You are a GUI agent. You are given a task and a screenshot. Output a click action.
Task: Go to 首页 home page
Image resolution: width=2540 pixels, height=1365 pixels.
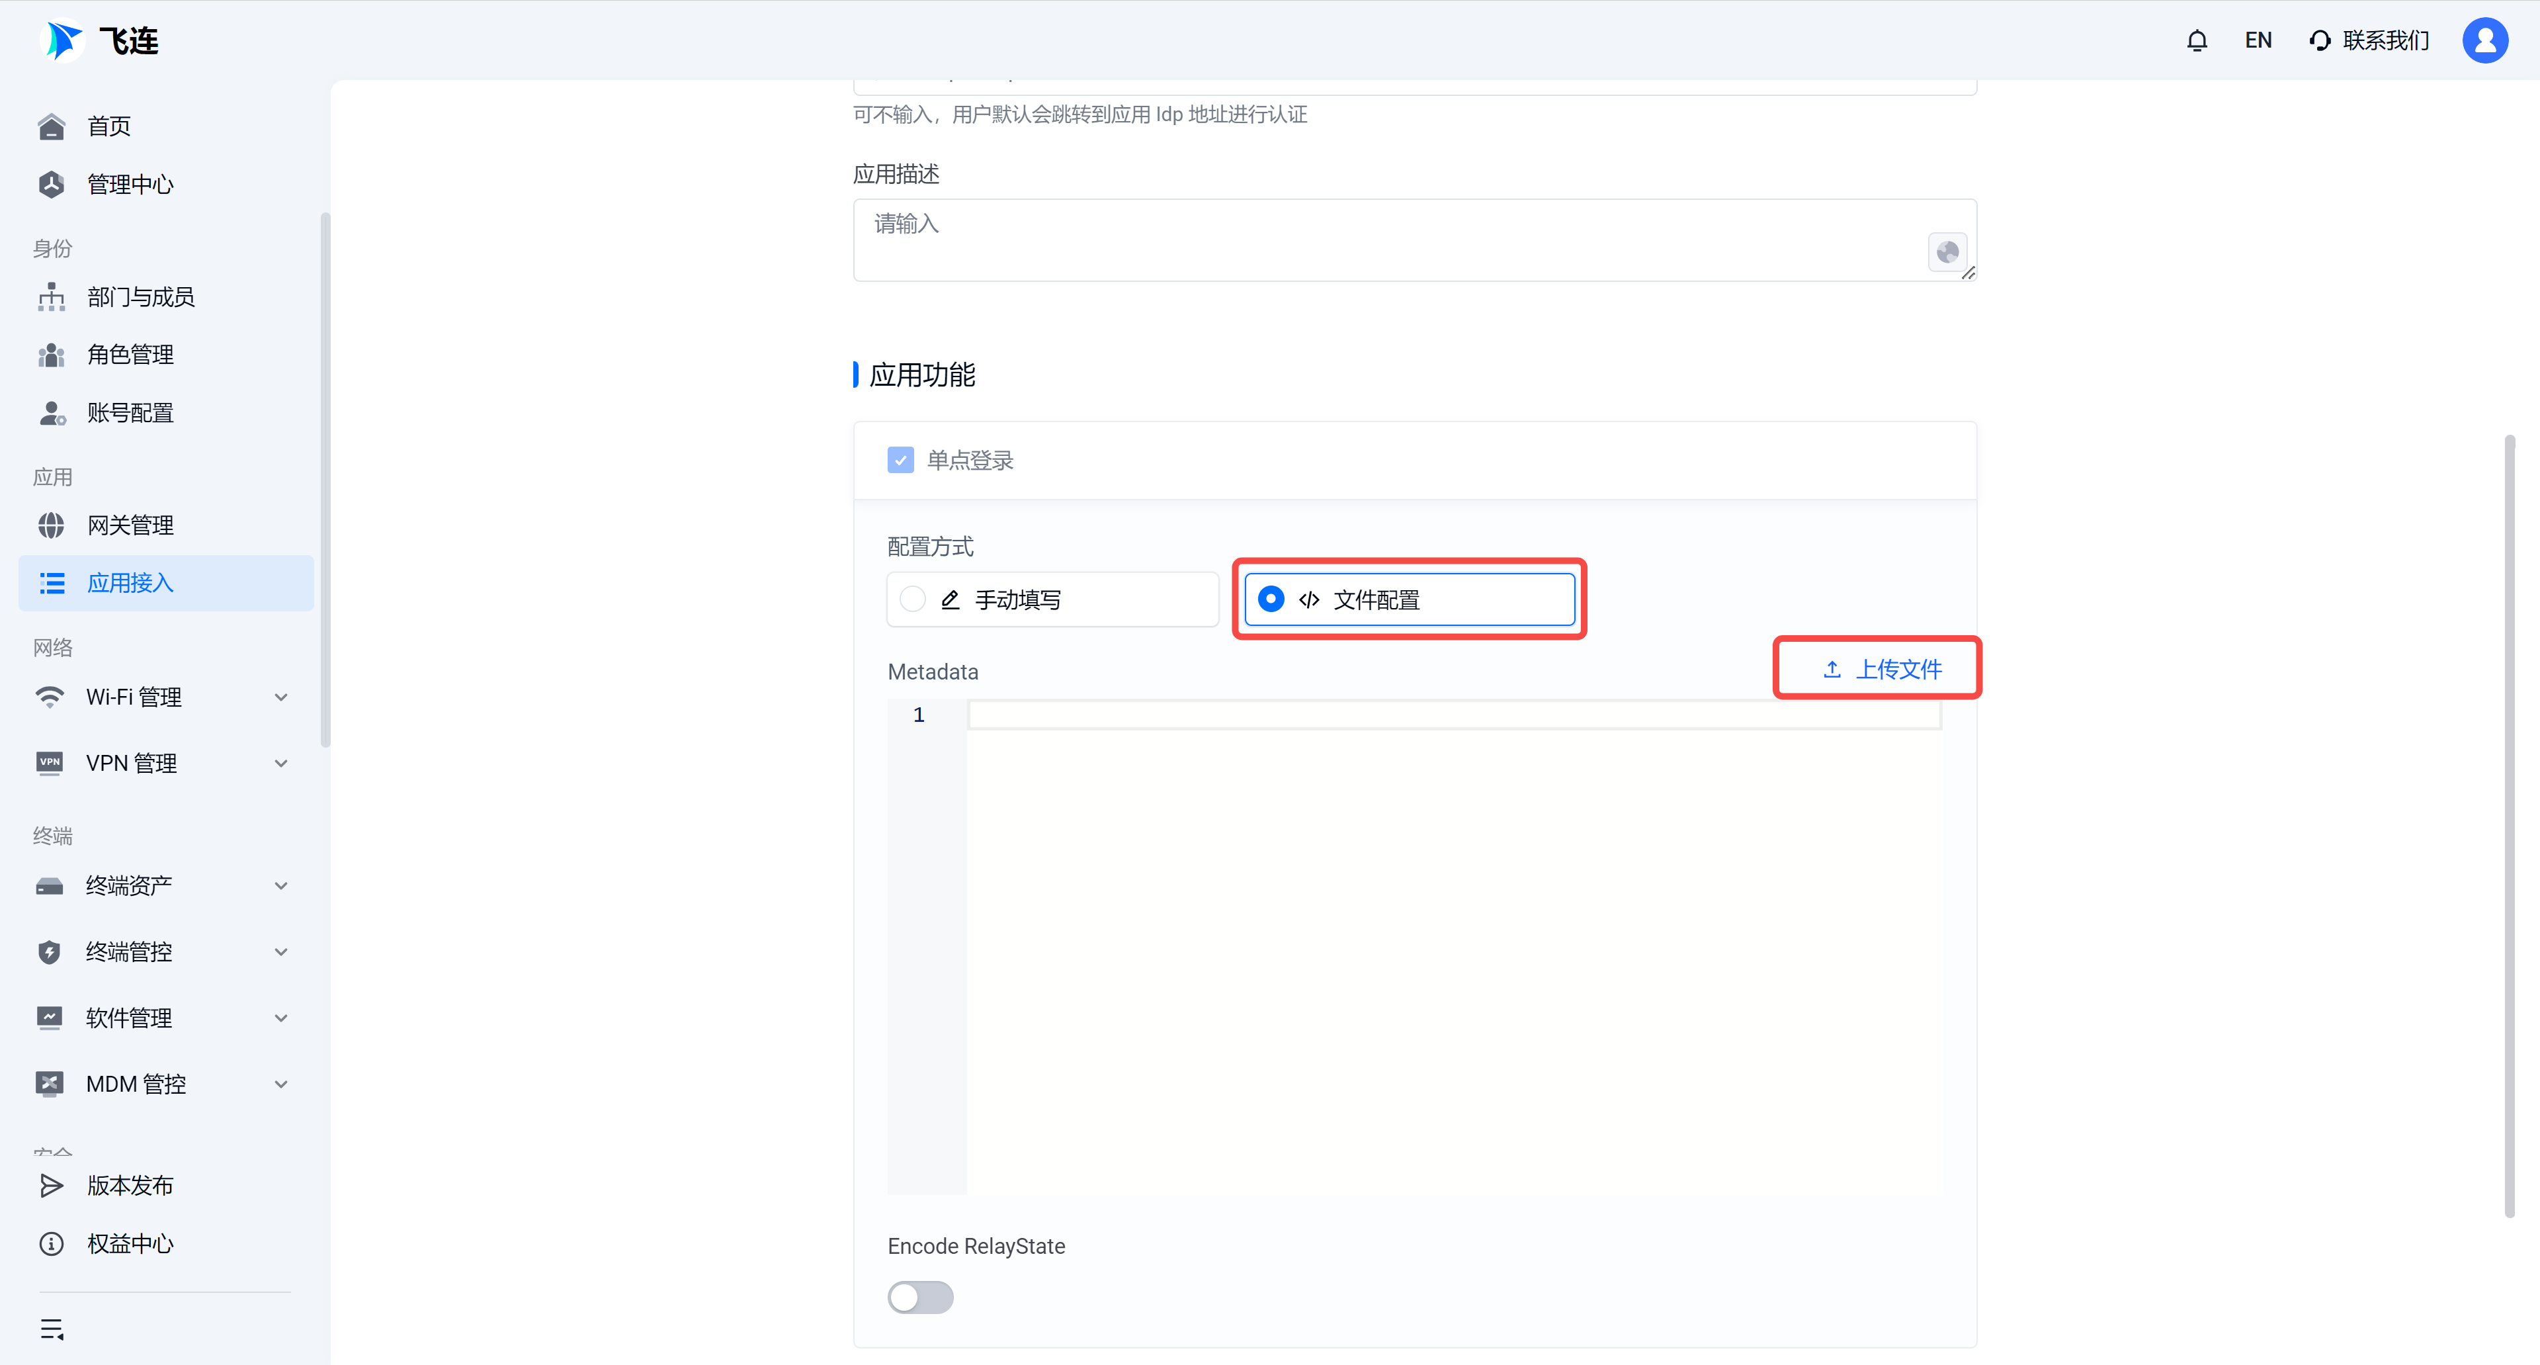coord(108,126)
